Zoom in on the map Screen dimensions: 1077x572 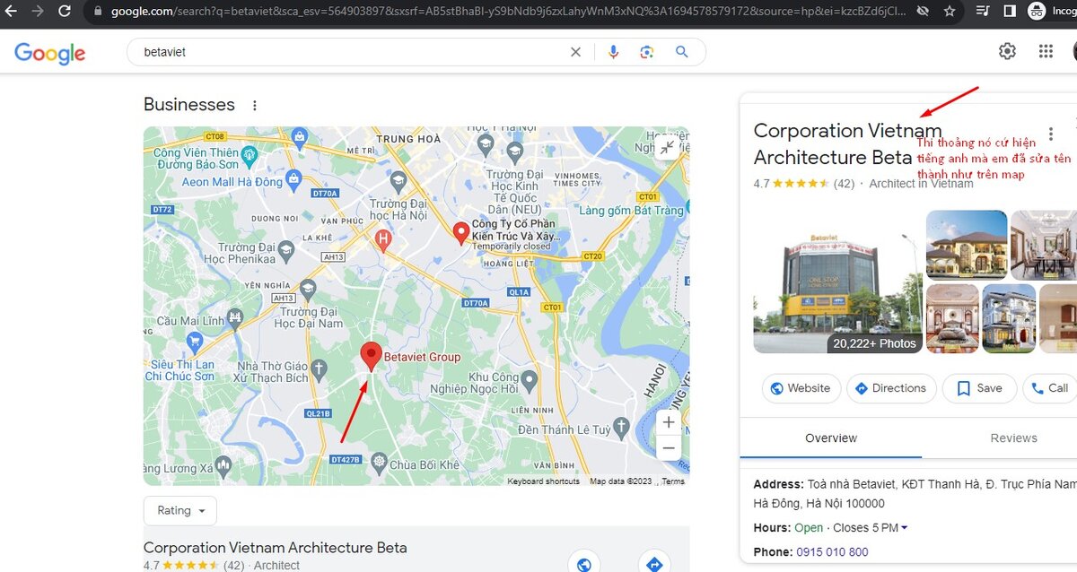(x=668, y=422)
